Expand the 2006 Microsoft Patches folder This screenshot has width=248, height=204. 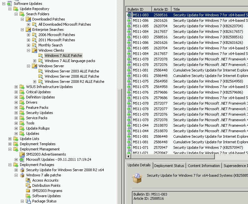[x=28, y=35]
